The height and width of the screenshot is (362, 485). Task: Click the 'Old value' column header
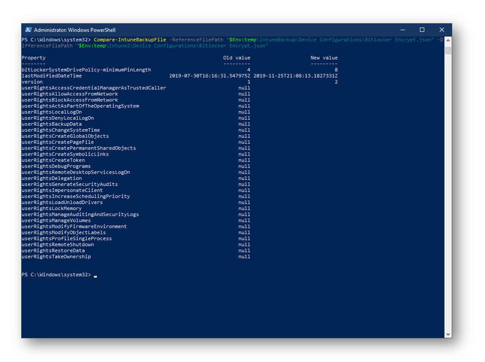pyautogui.click(x=237, y=58)
